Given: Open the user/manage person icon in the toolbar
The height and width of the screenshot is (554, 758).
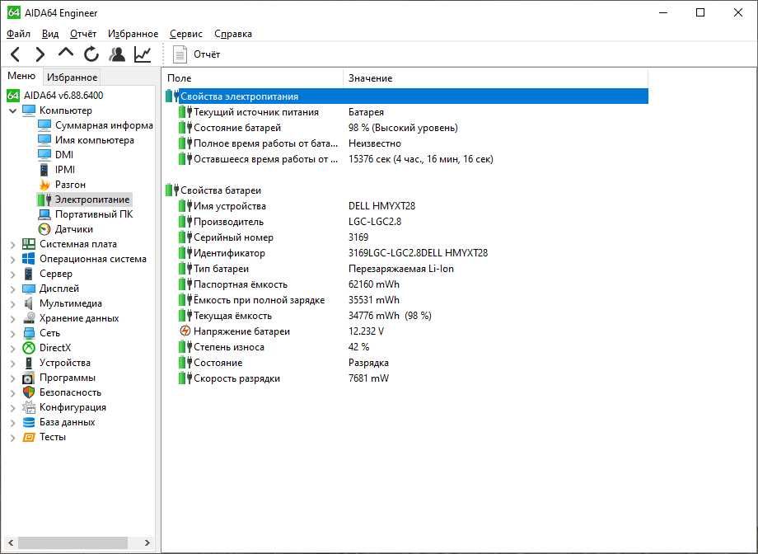Looking at the screenshot, I should click(x=117, y=54).
